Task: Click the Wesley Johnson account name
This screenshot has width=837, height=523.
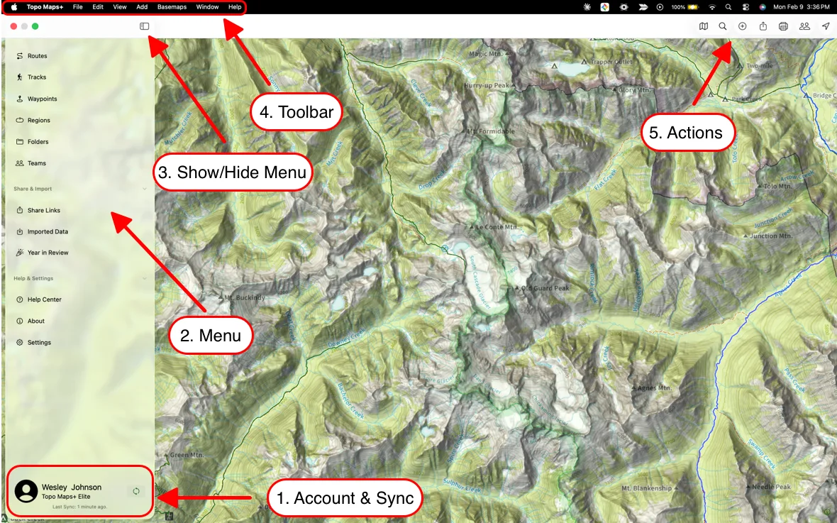Action: pyautogui.click(x=72, y=488)
